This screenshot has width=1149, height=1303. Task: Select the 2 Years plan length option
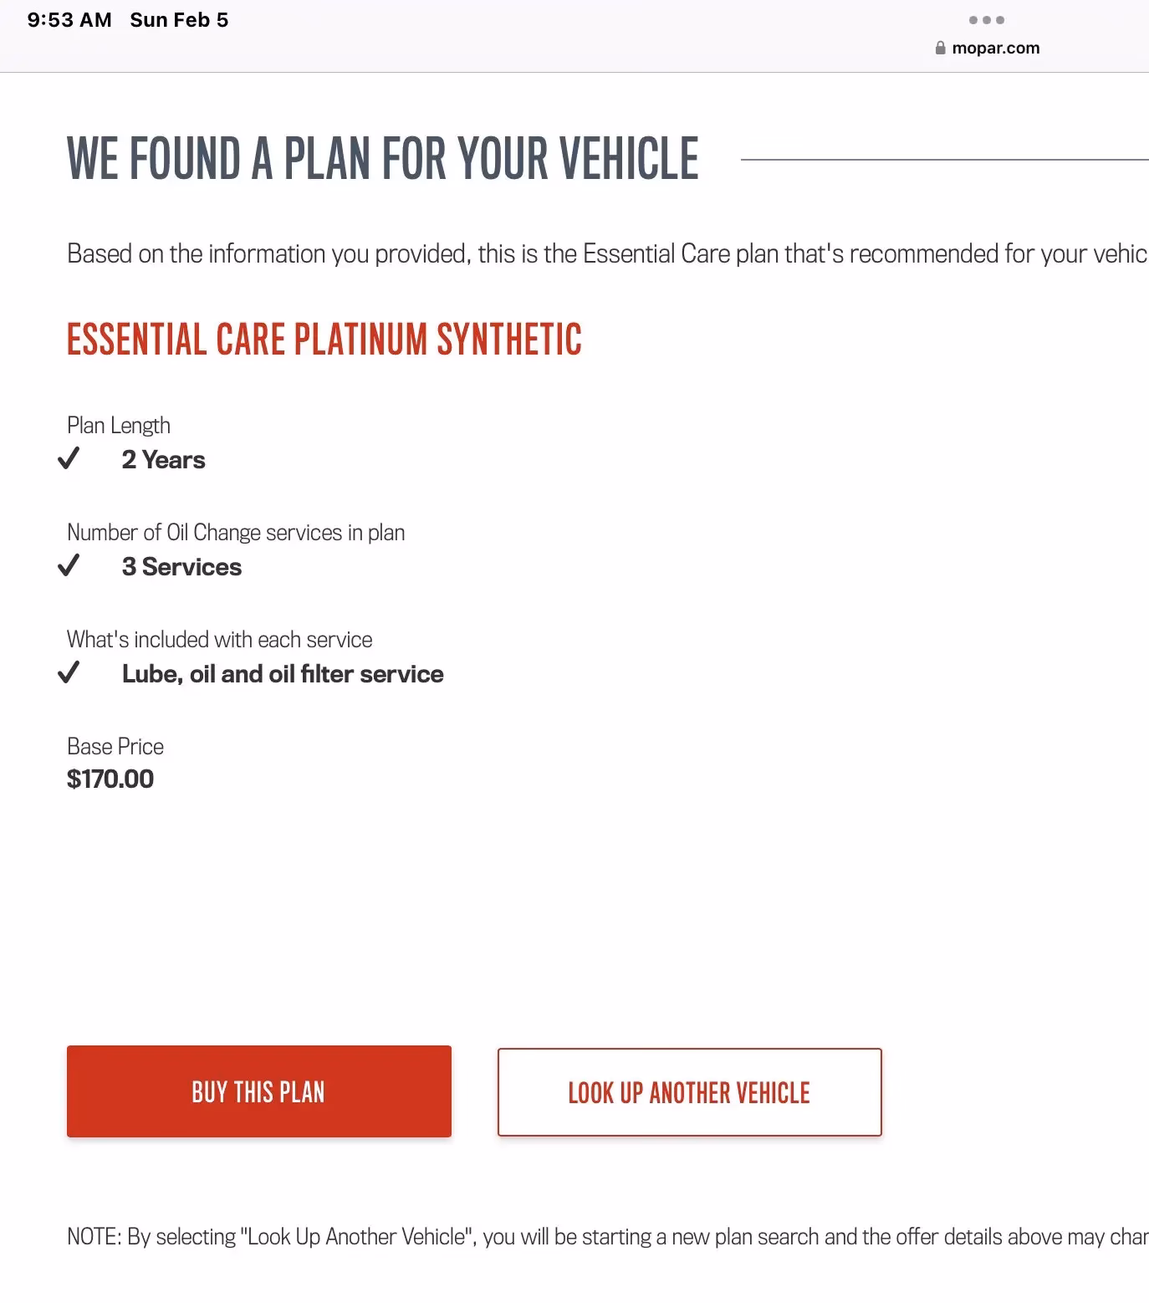[164, 459]
